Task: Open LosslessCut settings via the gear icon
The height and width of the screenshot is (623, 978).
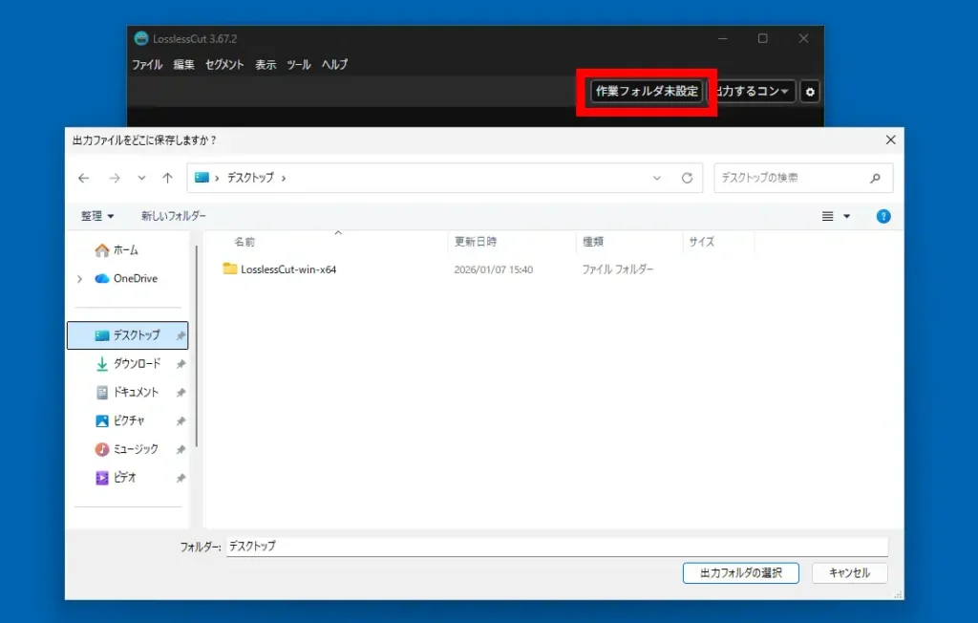Action: (809, 91)
